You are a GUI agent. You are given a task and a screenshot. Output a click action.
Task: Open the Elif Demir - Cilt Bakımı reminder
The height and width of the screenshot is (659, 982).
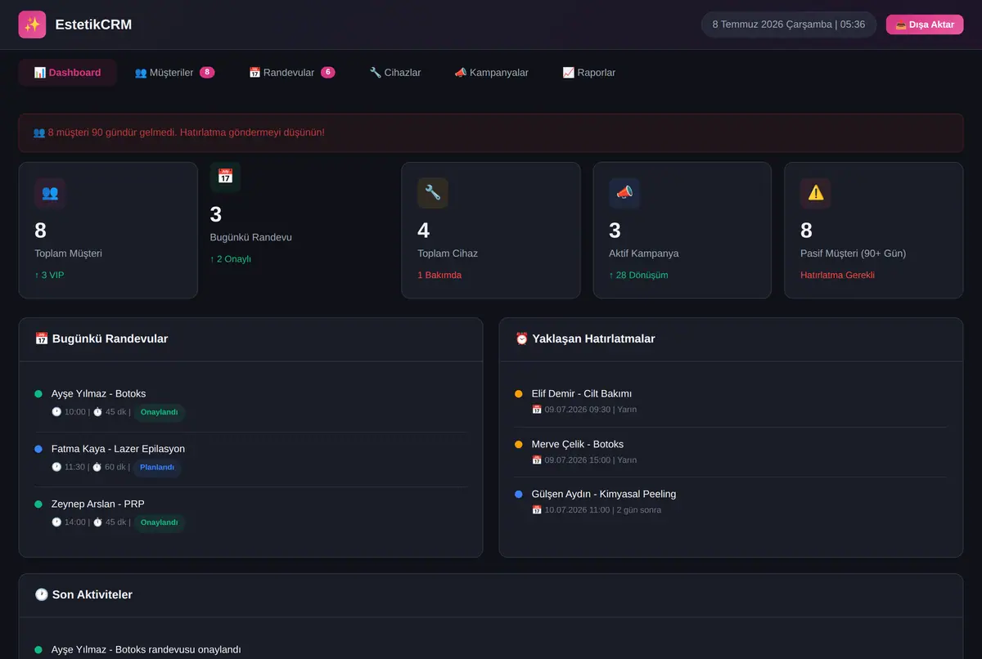click(x=731, y=401)
